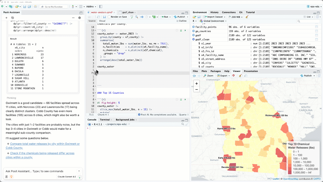Viewport: 323px width, 182px height.
Task: Remove current viewer item
Action: click(x=234, y=75)
